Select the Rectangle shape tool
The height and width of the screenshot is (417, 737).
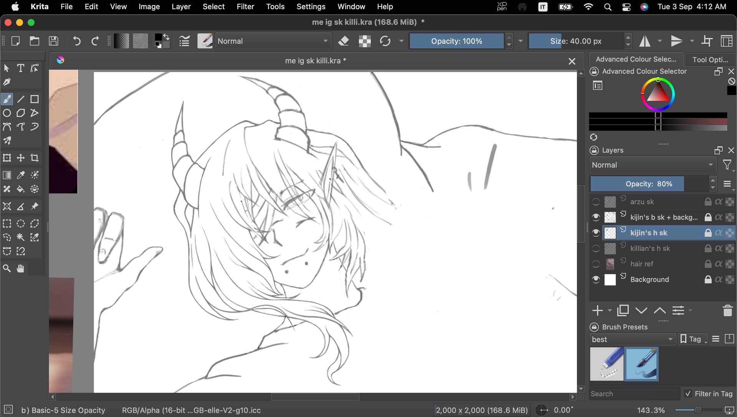[35, 99]
